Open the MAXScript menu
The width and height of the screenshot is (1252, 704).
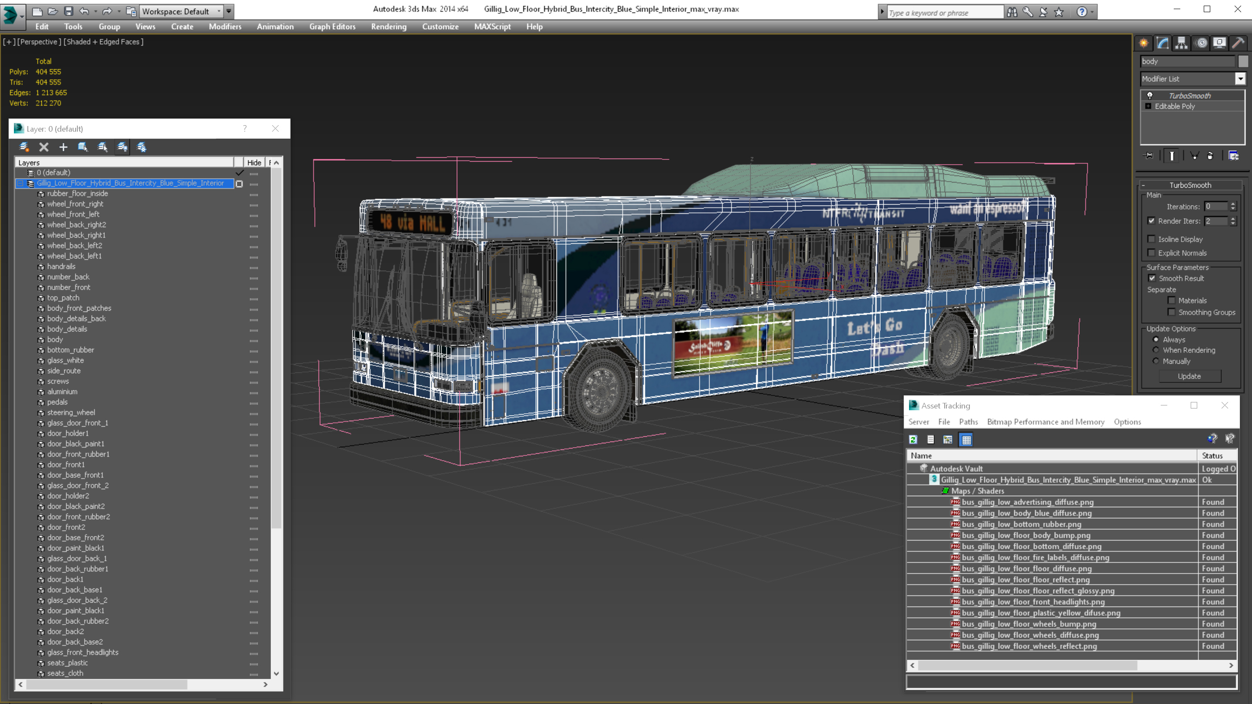pos(492,27)
